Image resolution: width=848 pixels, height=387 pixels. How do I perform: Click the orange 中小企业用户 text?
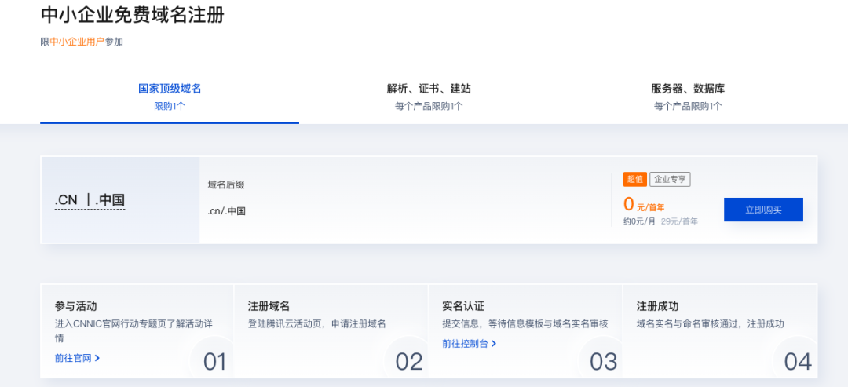(x=77, y=42)
